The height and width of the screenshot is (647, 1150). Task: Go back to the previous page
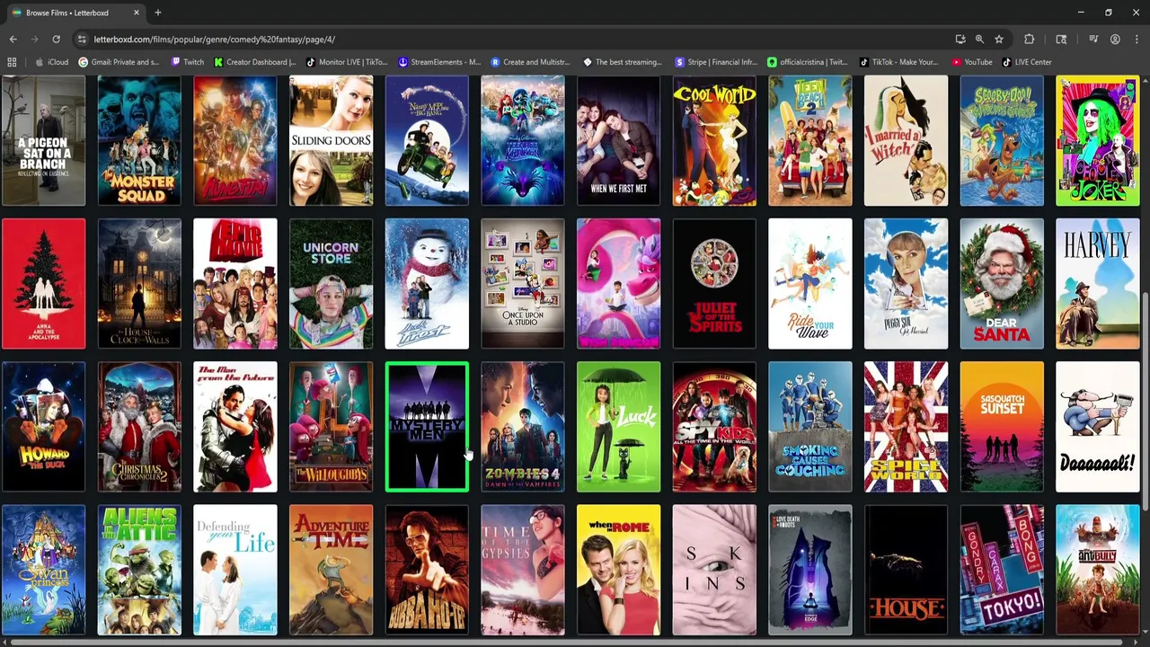(x=13, y=40)
